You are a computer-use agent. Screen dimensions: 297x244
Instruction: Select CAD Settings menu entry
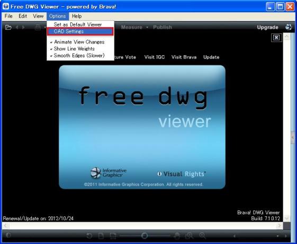pyautogui.click(x=80, y=31)
